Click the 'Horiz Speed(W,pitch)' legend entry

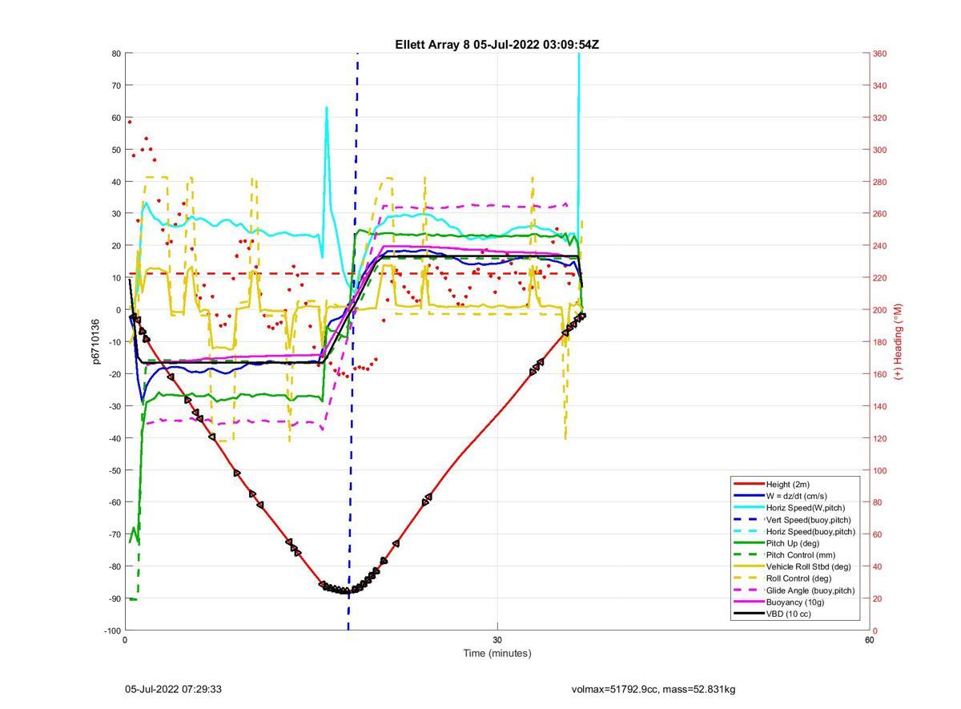pyautogui.click(x=805, y=508)
